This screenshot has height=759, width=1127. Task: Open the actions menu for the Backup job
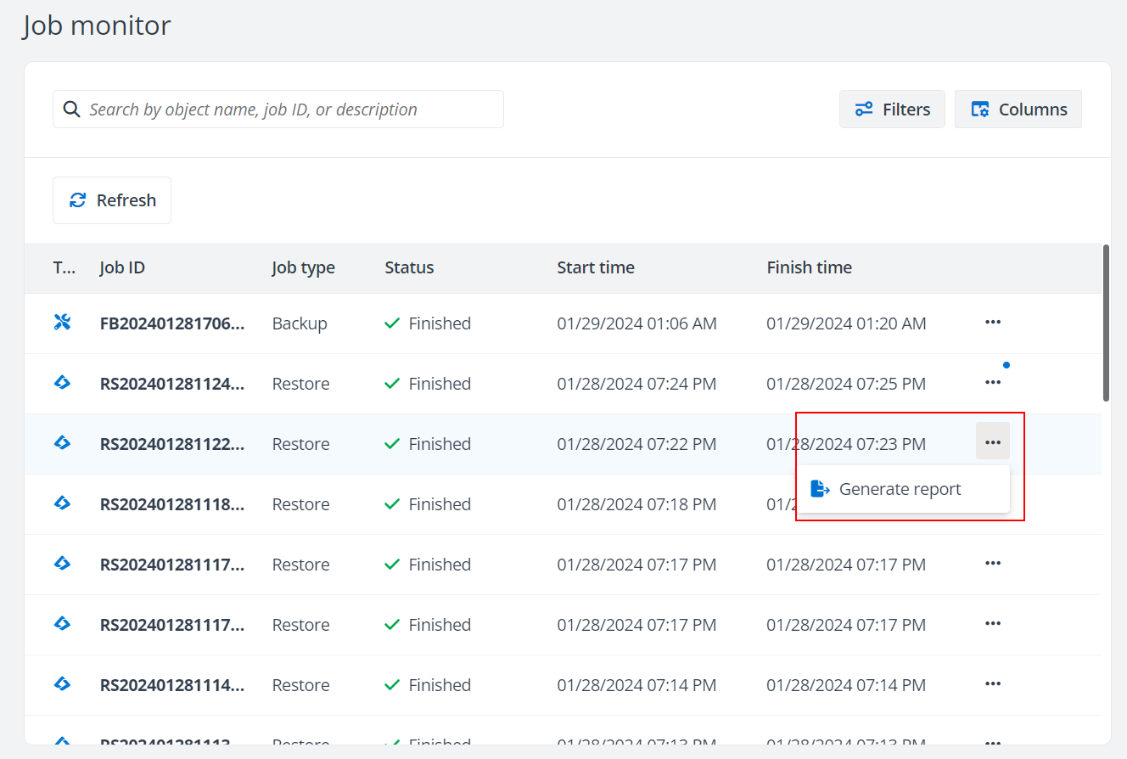click(x=993, y=323)
